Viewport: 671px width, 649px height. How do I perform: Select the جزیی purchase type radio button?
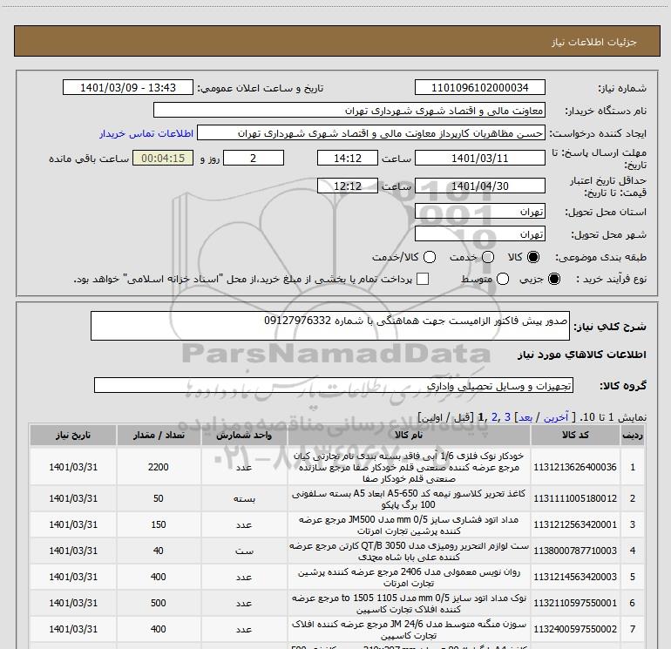click(x=553, y=279)
